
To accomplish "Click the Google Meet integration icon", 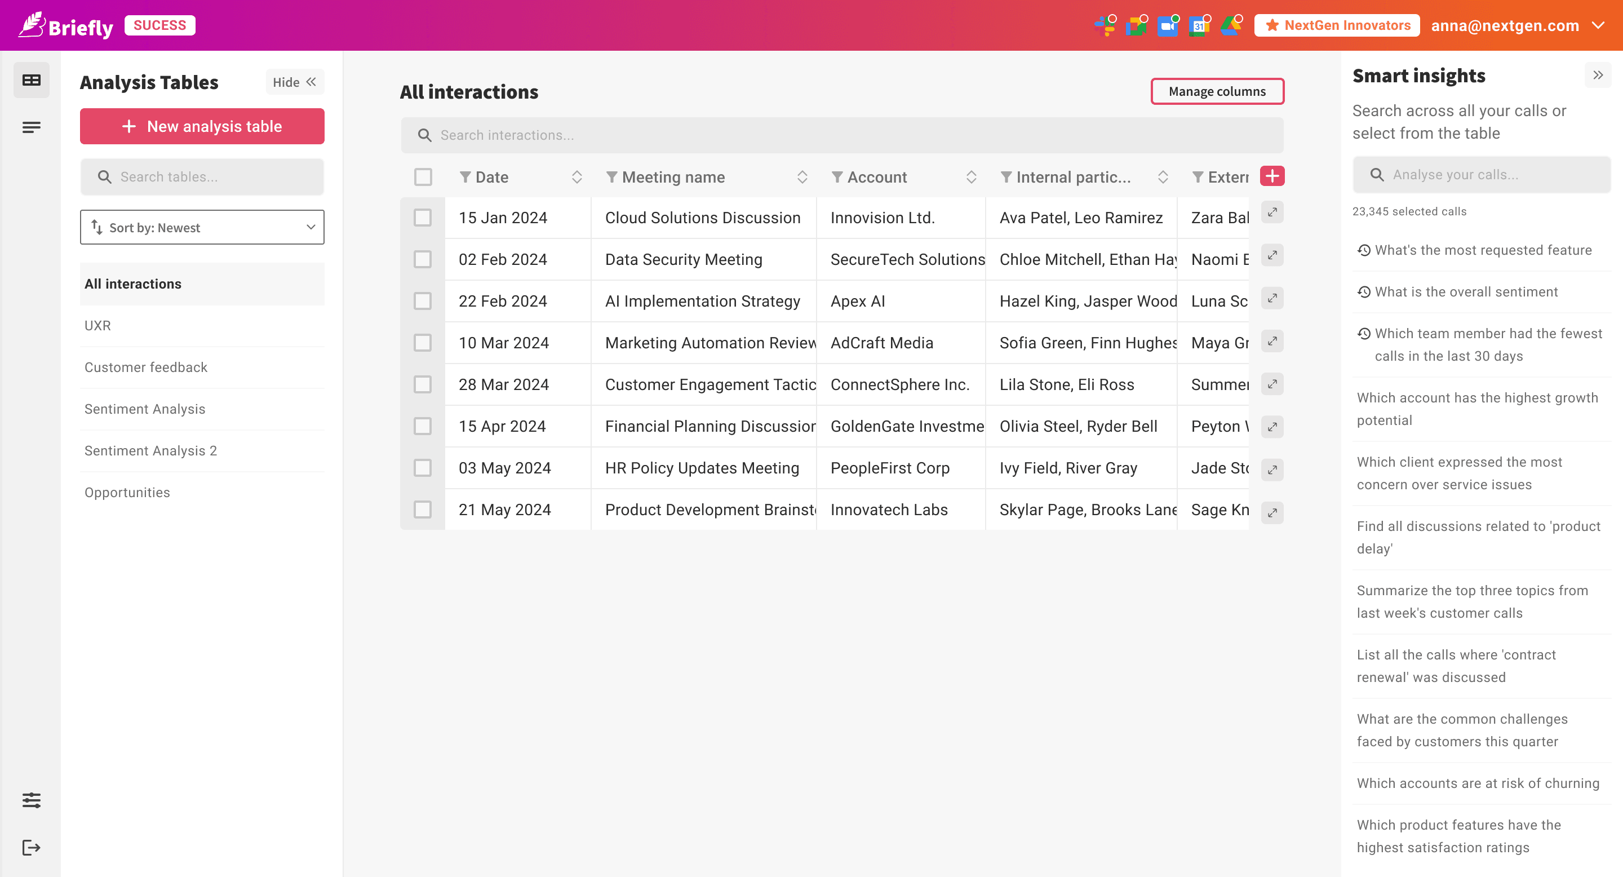I will (x=1136, y=26).
